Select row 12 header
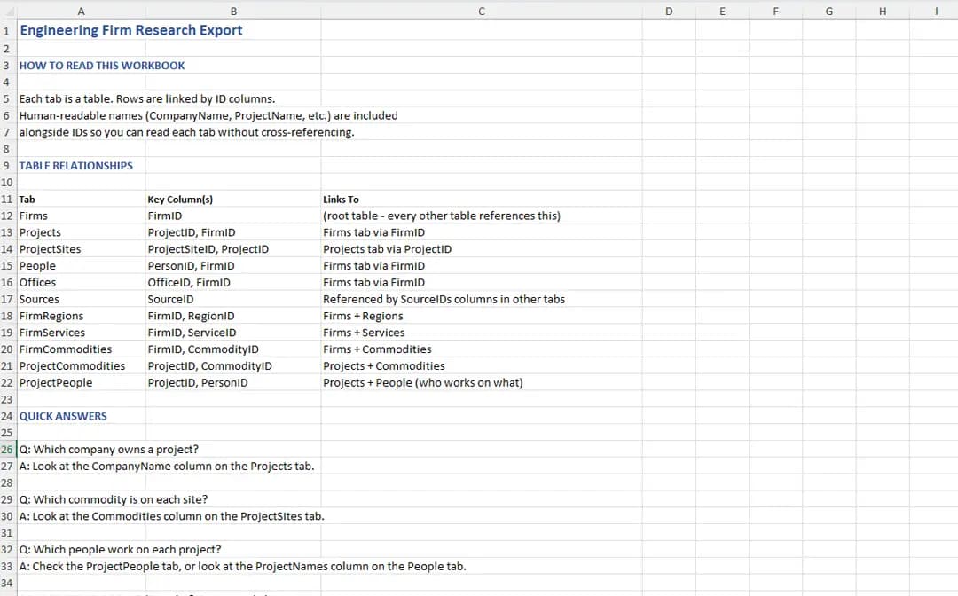The height and width of the screenshot is (596, 958). coord(6,216)
